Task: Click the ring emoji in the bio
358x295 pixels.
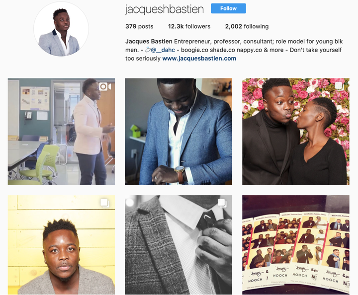Action: 148,50
